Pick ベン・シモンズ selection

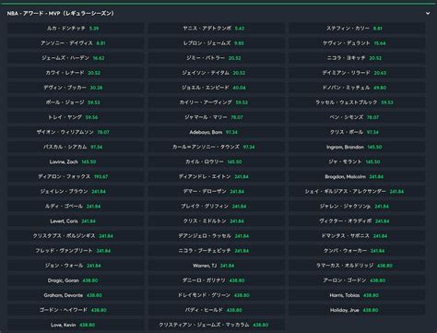[357, 117]
